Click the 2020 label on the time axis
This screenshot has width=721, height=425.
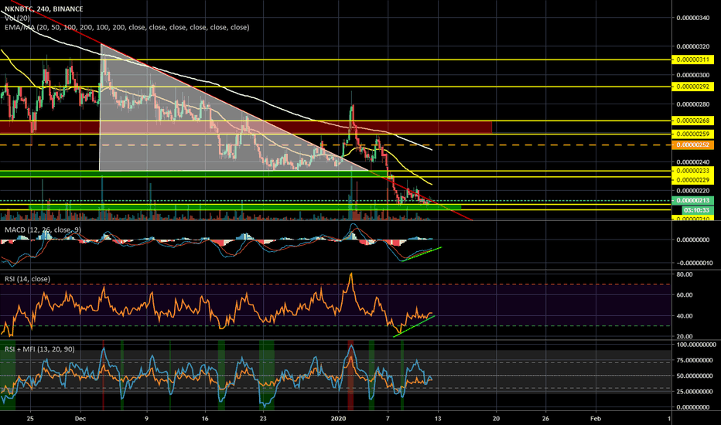click(338, 419)
